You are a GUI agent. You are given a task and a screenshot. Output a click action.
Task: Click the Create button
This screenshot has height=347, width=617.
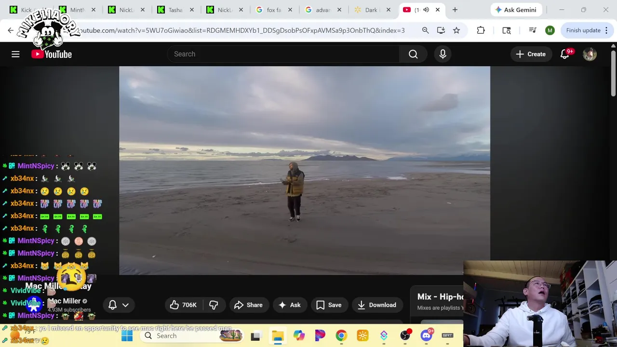[531, 54]
